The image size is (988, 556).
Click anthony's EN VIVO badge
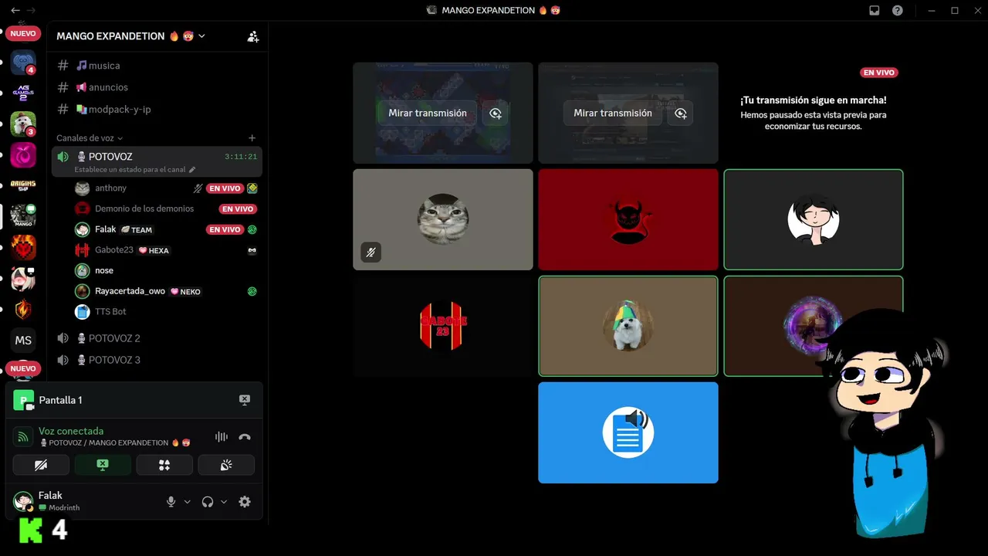tap(225, 188)
